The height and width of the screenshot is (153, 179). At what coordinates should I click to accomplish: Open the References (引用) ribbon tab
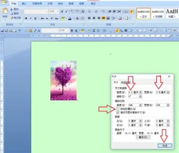(50, 4)
